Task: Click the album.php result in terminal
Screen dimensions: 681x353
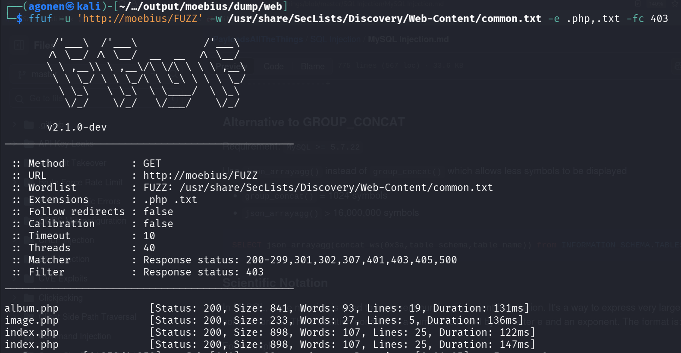Action: 31,308
